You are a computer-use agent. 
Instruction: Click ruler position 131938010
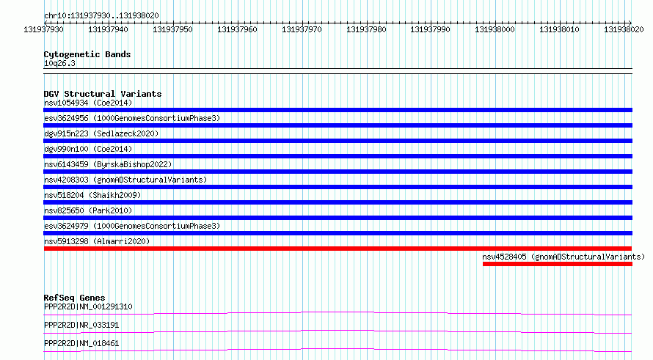coord(559,29)
